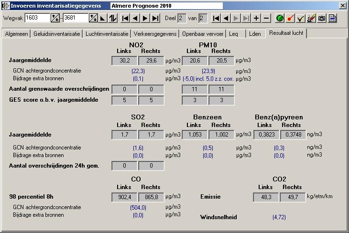The height and width of the screenshot is (233, 349).
Task: Click PM10 Links jaargemiddelde value 20,6
Action: [195, 61]
